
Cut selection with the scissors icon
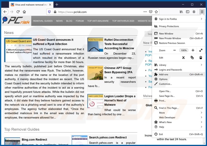tap(183, 58)
